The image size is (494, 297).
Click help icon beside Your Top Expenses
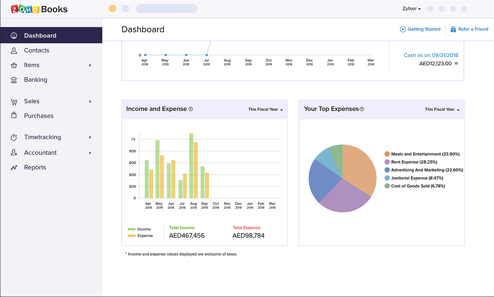coord(362,109)
